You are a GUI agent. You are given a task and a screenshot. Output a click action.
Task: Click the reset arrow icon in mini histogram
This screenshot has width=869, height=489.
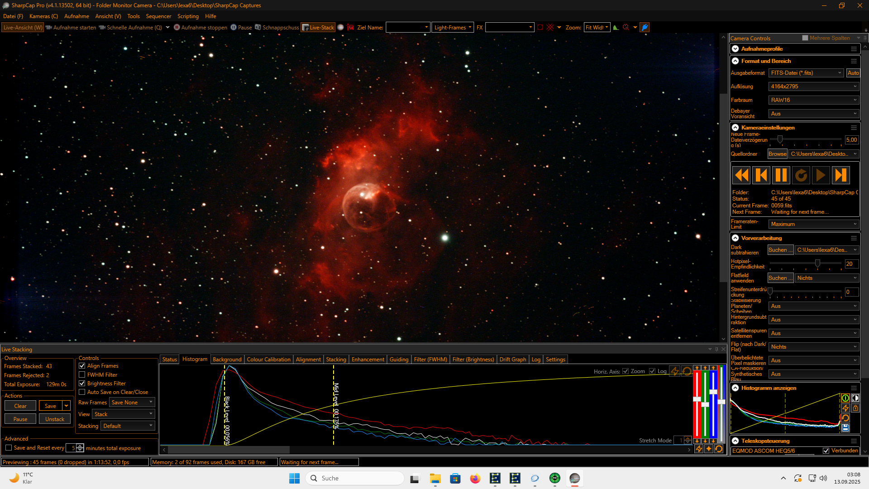845,418
